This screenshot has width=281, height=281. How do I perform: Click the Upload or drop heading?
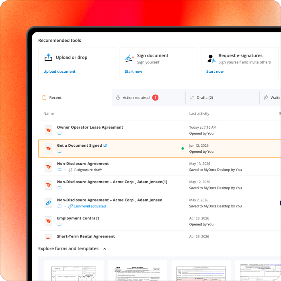coord(72,57)
